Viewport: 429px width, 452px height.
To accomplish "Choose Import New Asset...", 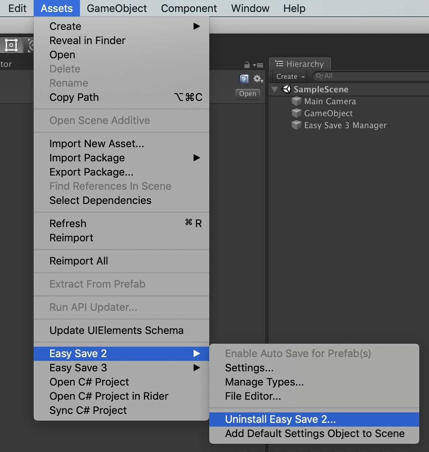I will 121,144.
